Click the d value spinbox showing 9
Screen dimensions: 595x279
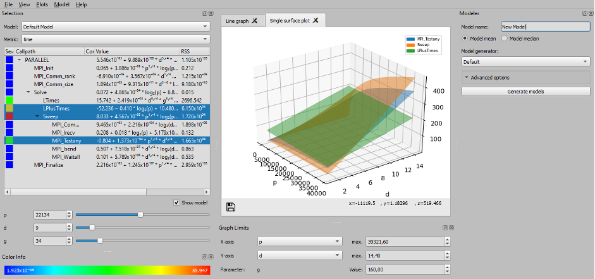(x=52, y=228)
